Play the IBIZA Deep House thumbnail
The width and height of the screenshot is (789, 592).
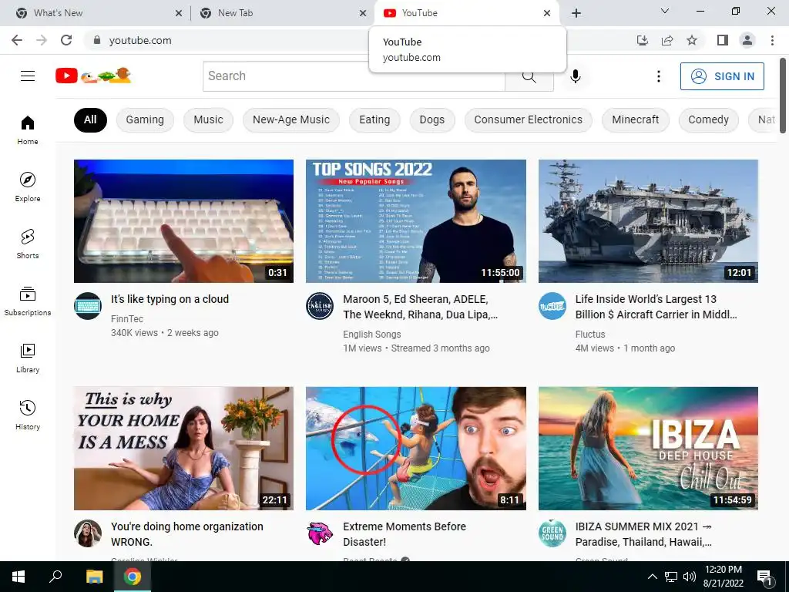click(648, 448)
